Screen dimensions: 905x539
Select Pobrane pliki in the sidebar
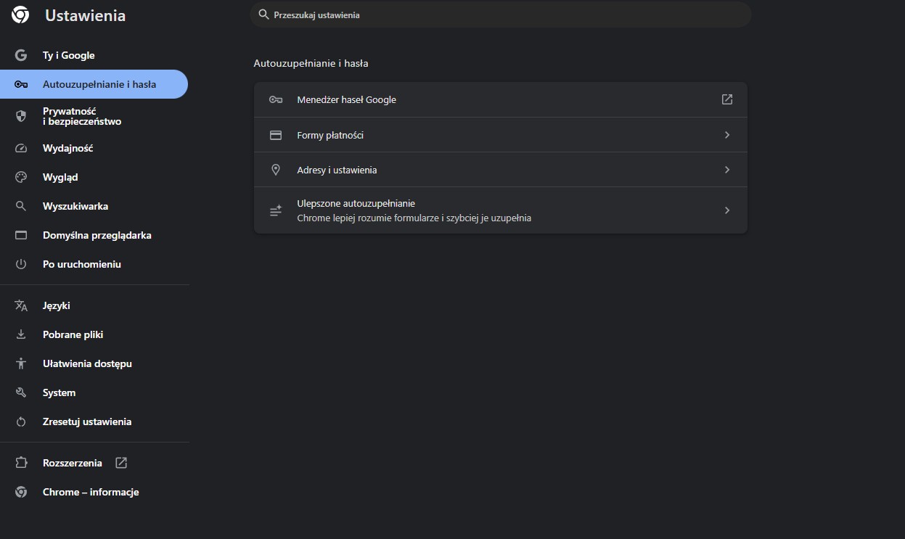point(73,334)
